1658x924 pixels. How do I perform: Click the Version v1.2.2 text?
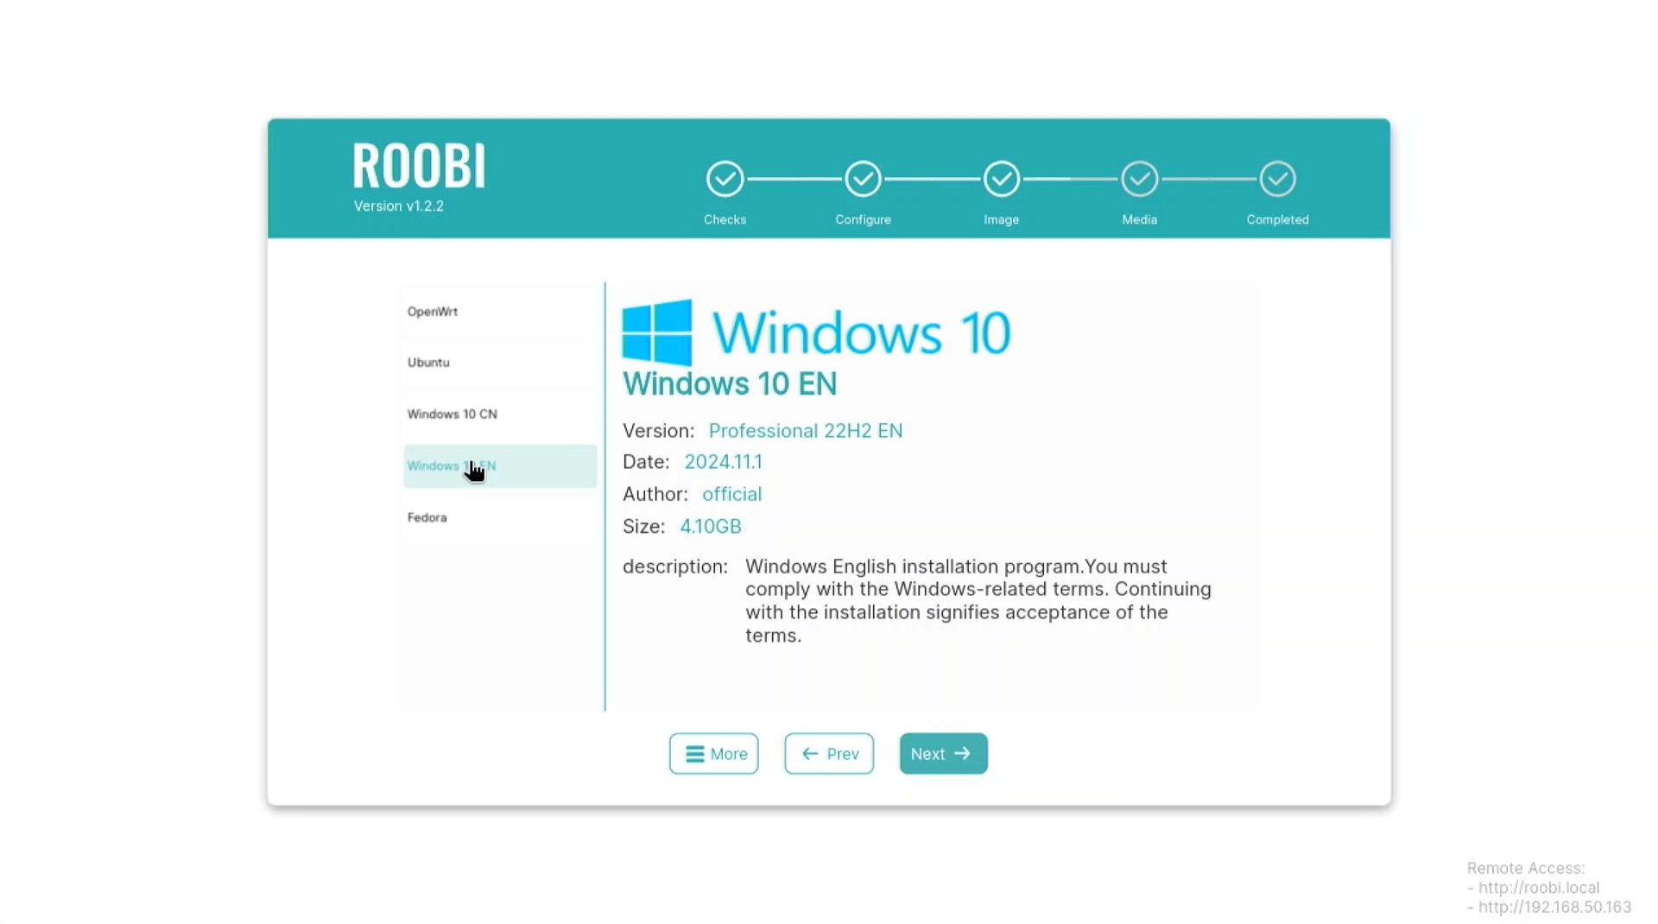(399, 206)
